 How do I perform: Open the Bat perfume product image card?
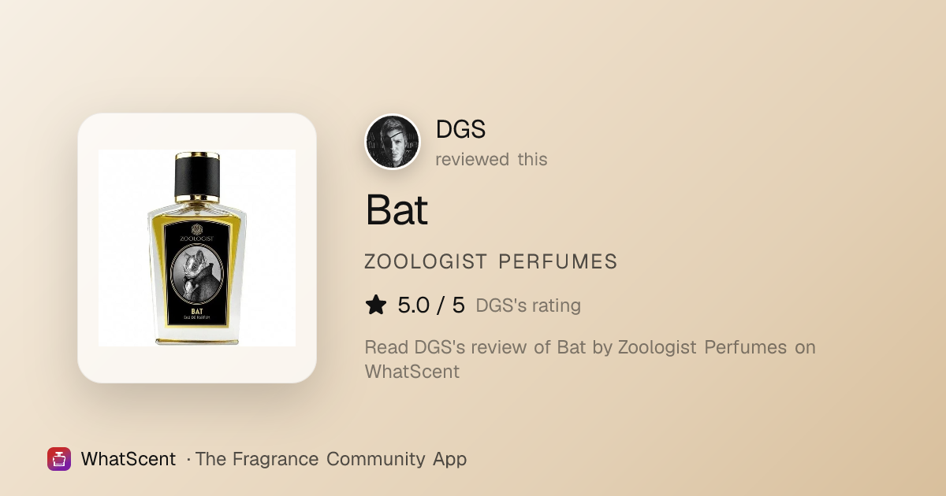coord(197,248)
